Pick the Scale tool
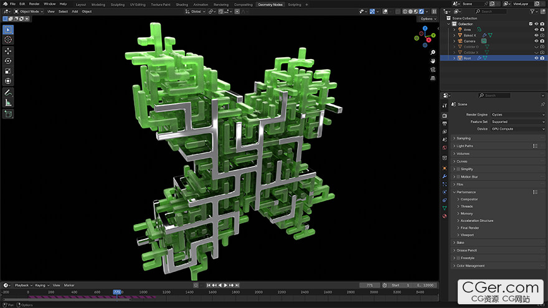This screenshot has width=548, height=308. click(x=8, y=70)
